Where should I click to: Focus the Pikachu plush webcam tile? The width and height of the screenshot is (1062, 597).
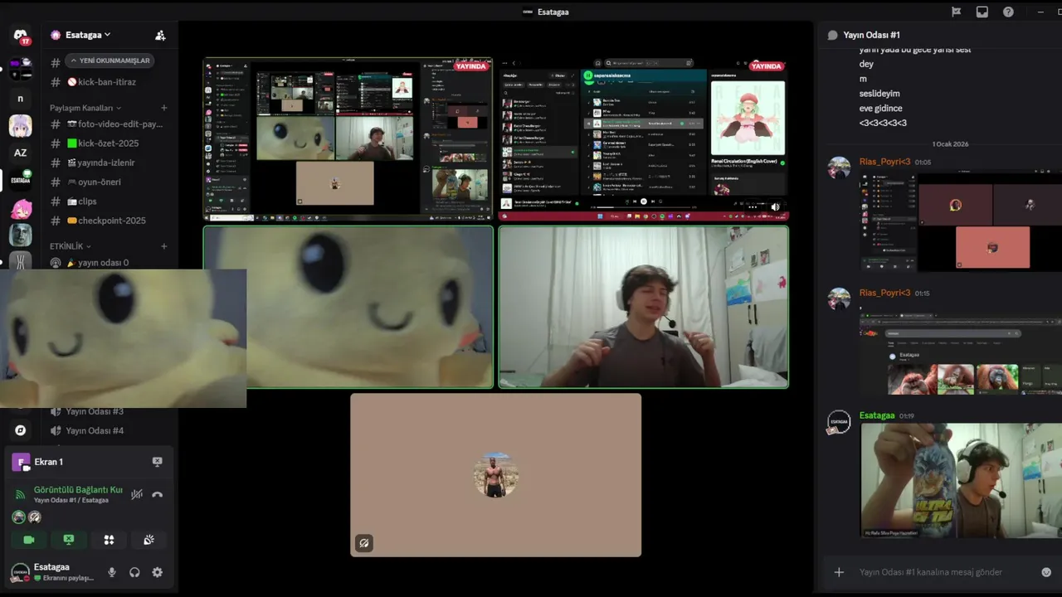click(x=348, y=307)
